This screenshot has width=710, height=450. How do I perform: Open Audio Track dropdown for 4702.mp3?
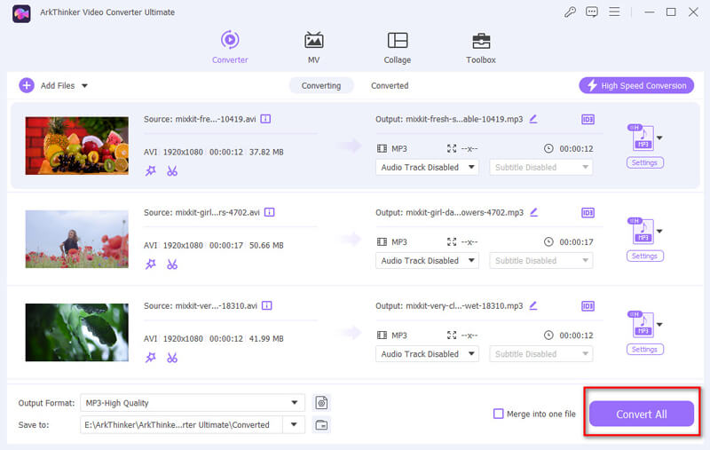[427, 260]
